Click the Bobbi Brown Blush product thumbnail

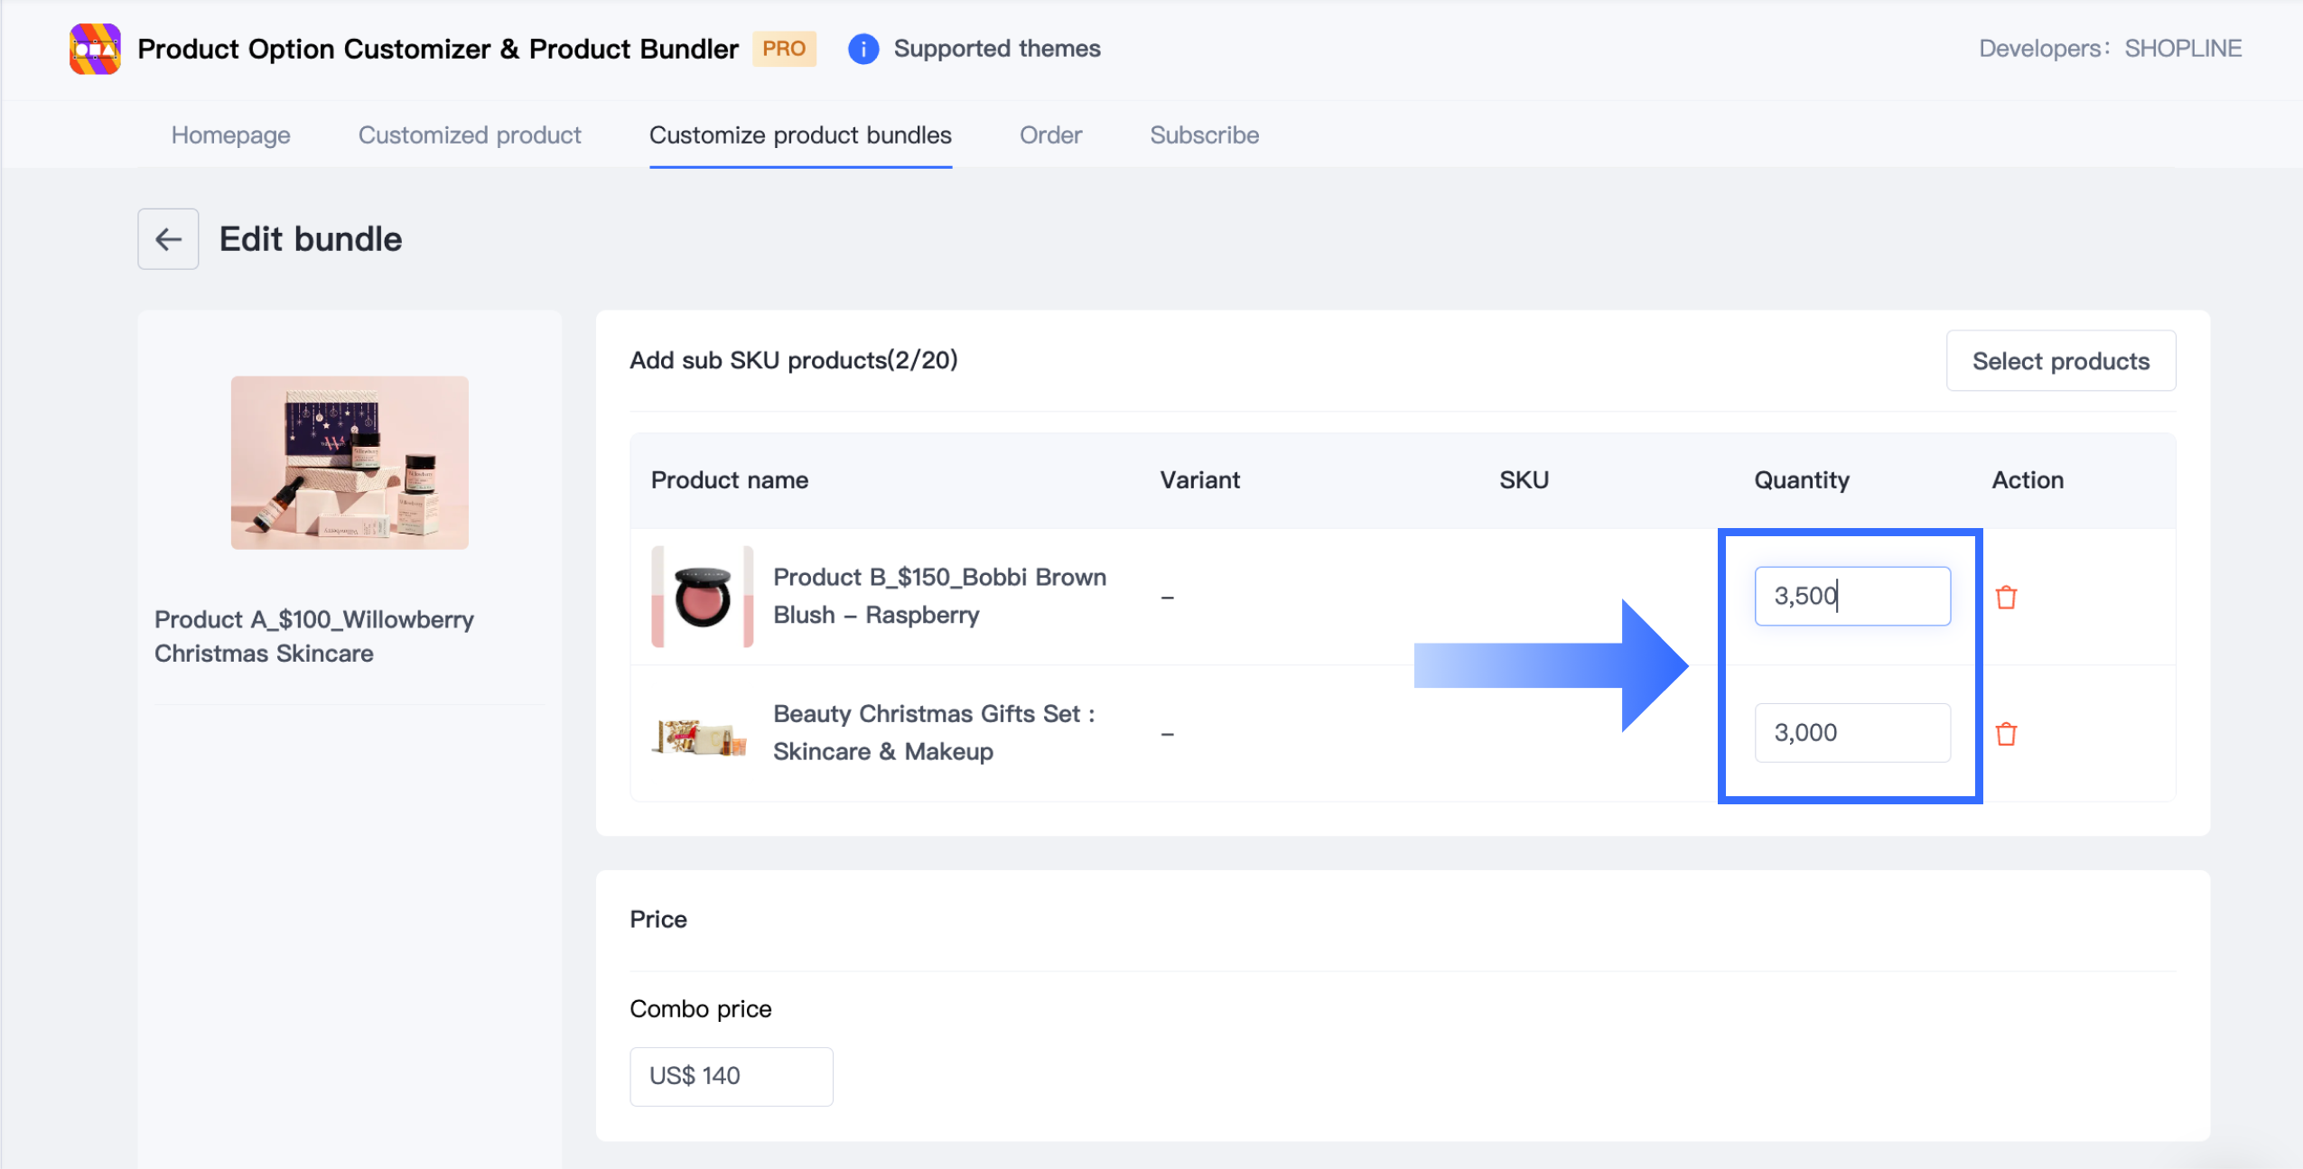(x=703, y=597)
